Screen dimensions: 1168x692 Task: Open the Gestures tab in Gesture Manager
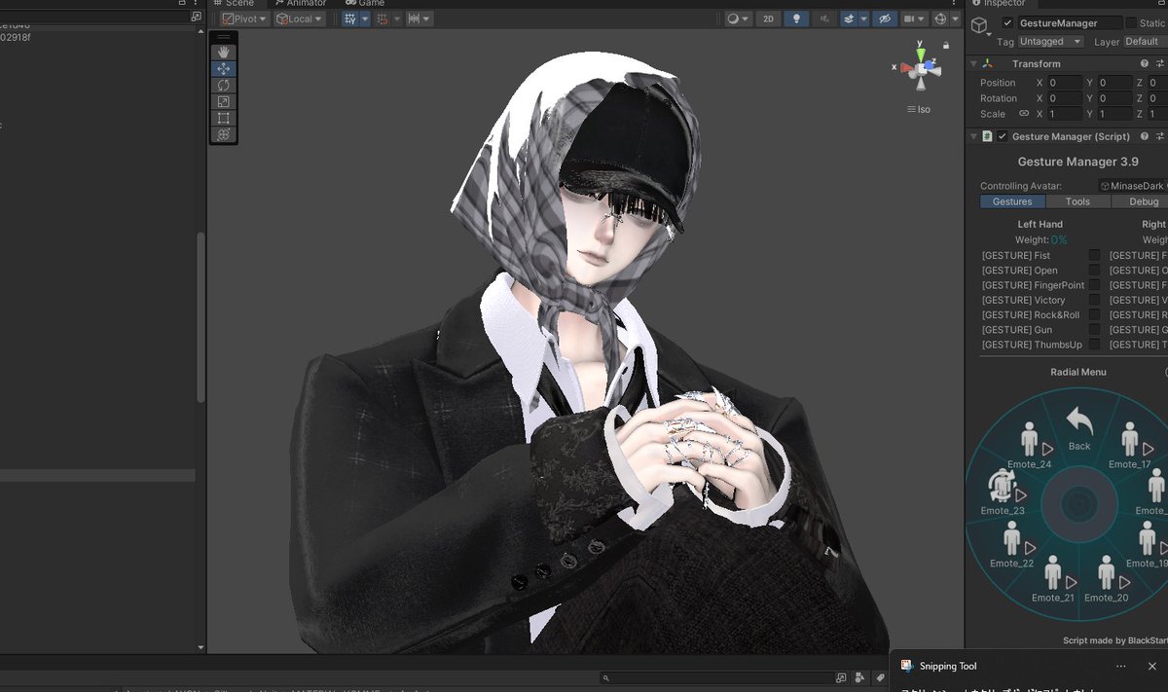1012,201
